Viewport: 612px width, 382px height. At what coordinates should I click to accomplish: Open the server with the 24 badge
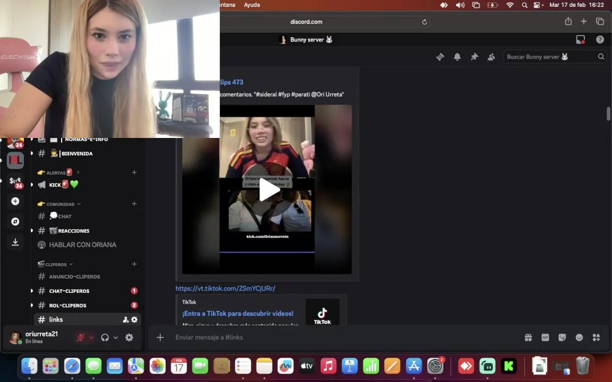click(x=15, y=143)
